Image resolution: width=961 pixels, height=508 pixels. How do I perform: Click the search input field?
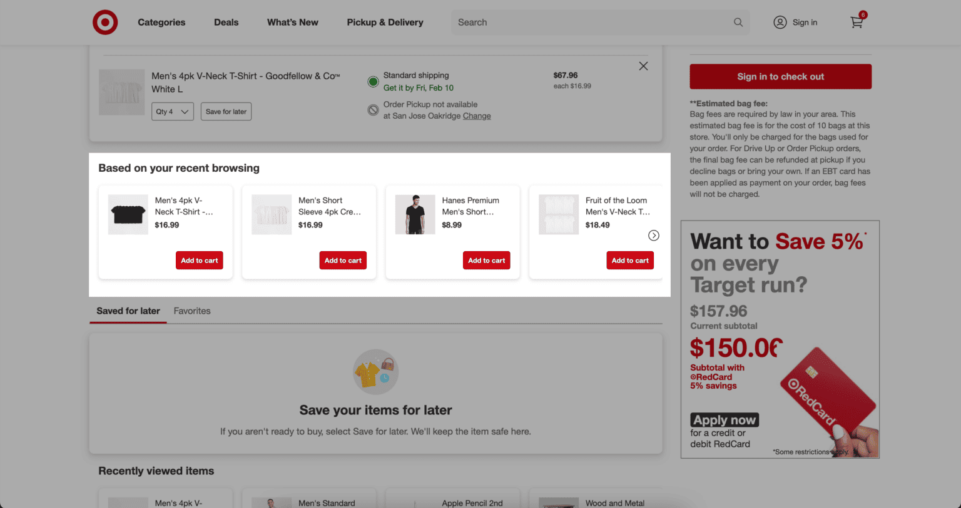[594, 22]
